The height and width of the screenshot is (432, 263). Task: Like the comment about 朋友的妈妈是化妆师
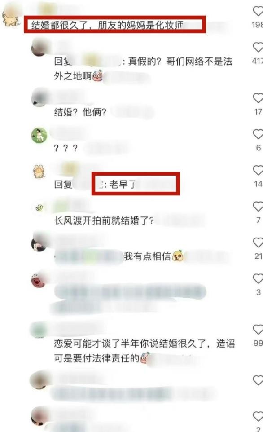(258, 11)
